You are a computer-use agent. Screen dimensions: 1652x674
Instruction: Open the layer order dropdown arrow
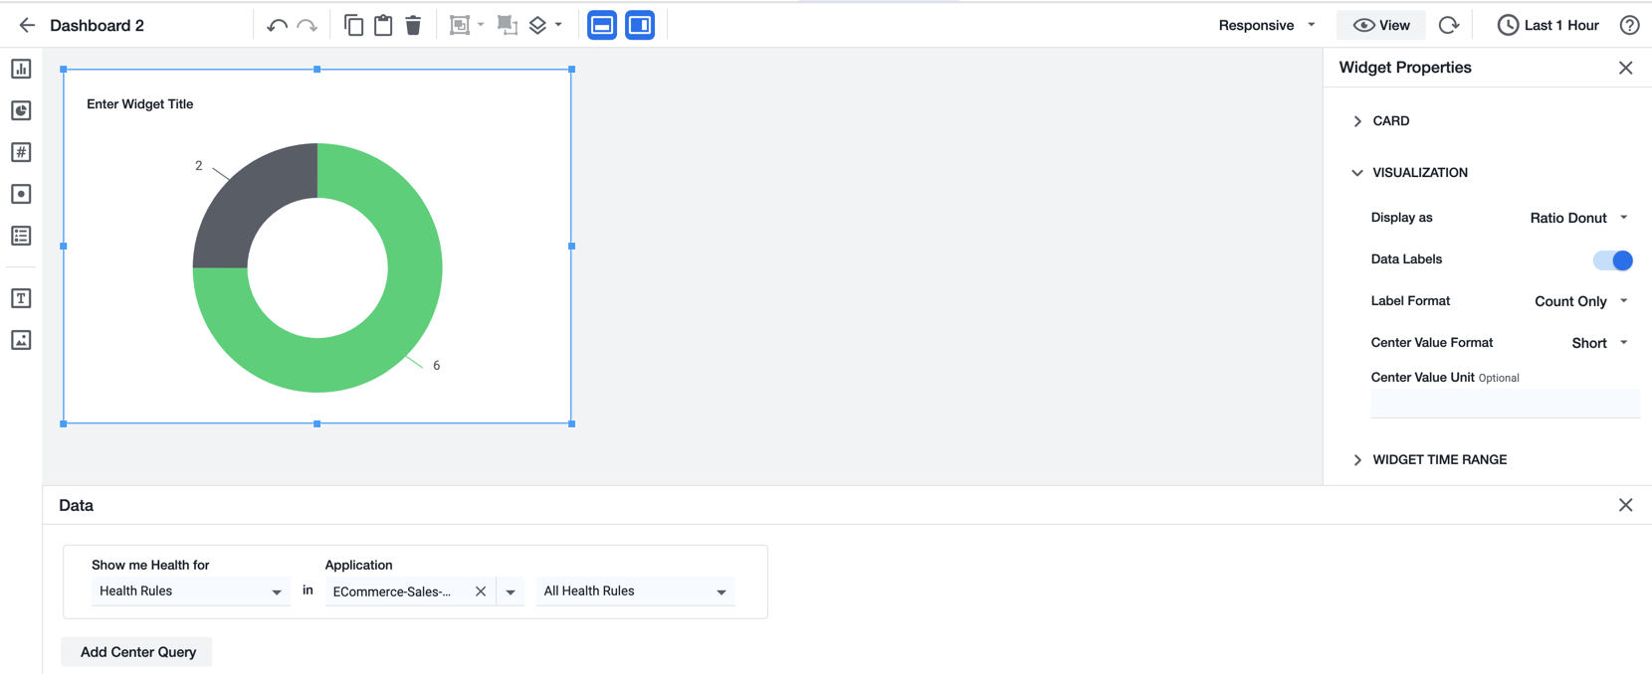[x=558, y=25]
